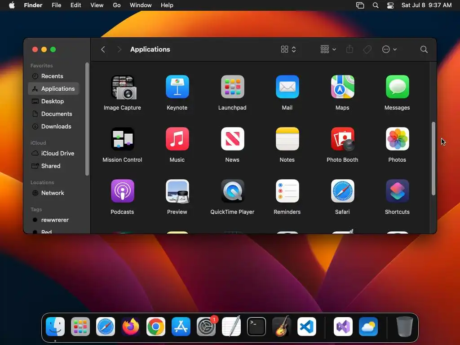460x345 pixels.
Task: Open Documents in the sidebar
Action: 53,114
